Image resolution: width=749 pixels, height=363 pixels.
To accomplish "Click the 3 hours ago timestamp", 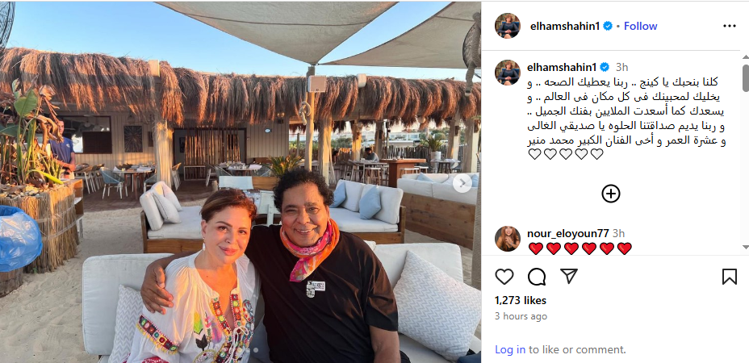I will pyautogui.click(x=521, y=316).
